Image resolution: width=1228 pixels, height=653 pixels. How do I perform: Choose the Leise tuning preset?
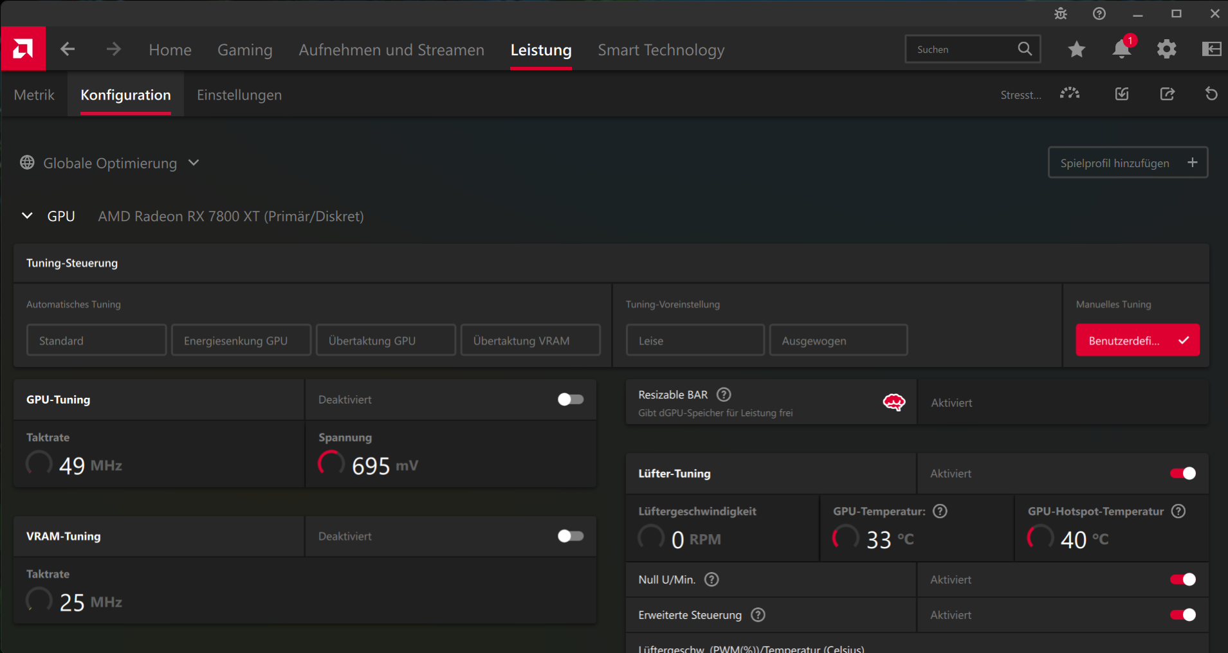[x=695, y=340]
